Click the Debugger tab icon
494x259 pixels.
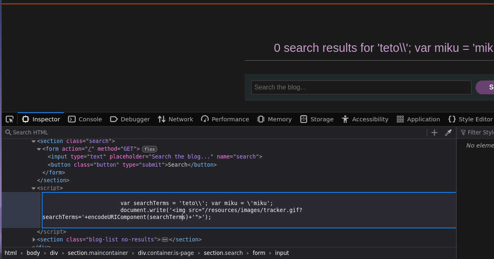pos(114,119)
